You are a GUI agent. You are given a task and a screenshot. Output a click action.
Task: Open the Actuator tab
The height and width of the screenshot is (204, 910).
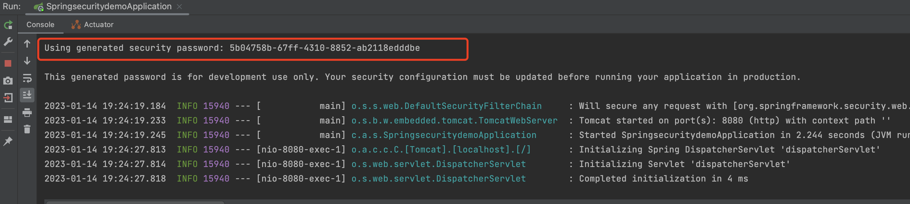[93, 25]
